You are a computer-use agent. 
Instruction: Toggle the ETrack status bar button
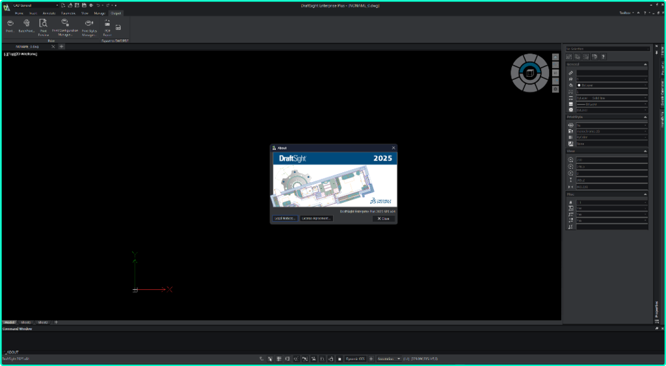click(x=313, y=359)
